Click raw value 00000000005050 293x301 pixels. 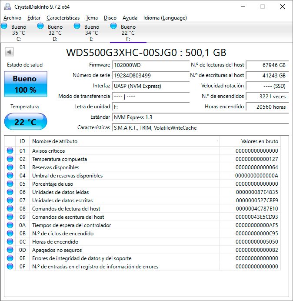(x=257, y=242)
